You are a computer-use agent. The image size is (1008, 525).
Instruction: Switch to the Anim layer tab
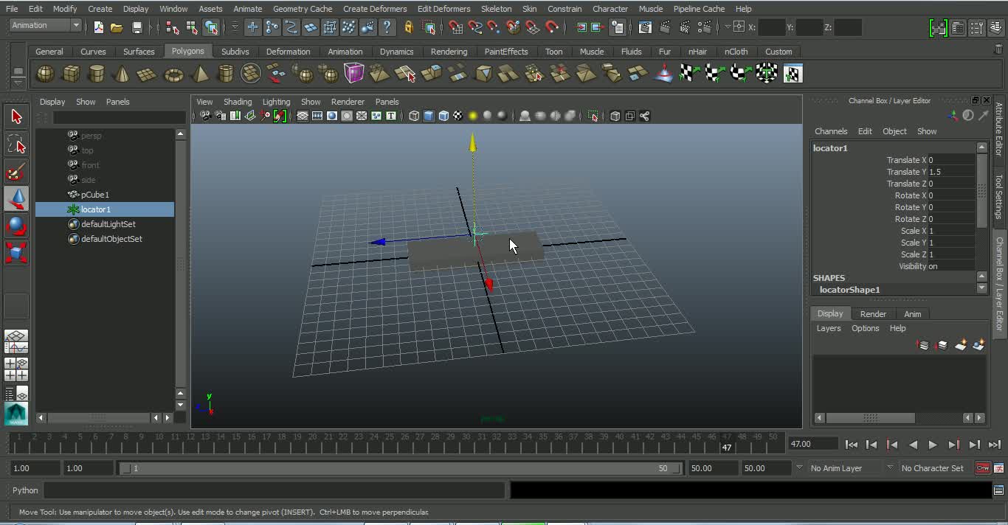point(913,314)
